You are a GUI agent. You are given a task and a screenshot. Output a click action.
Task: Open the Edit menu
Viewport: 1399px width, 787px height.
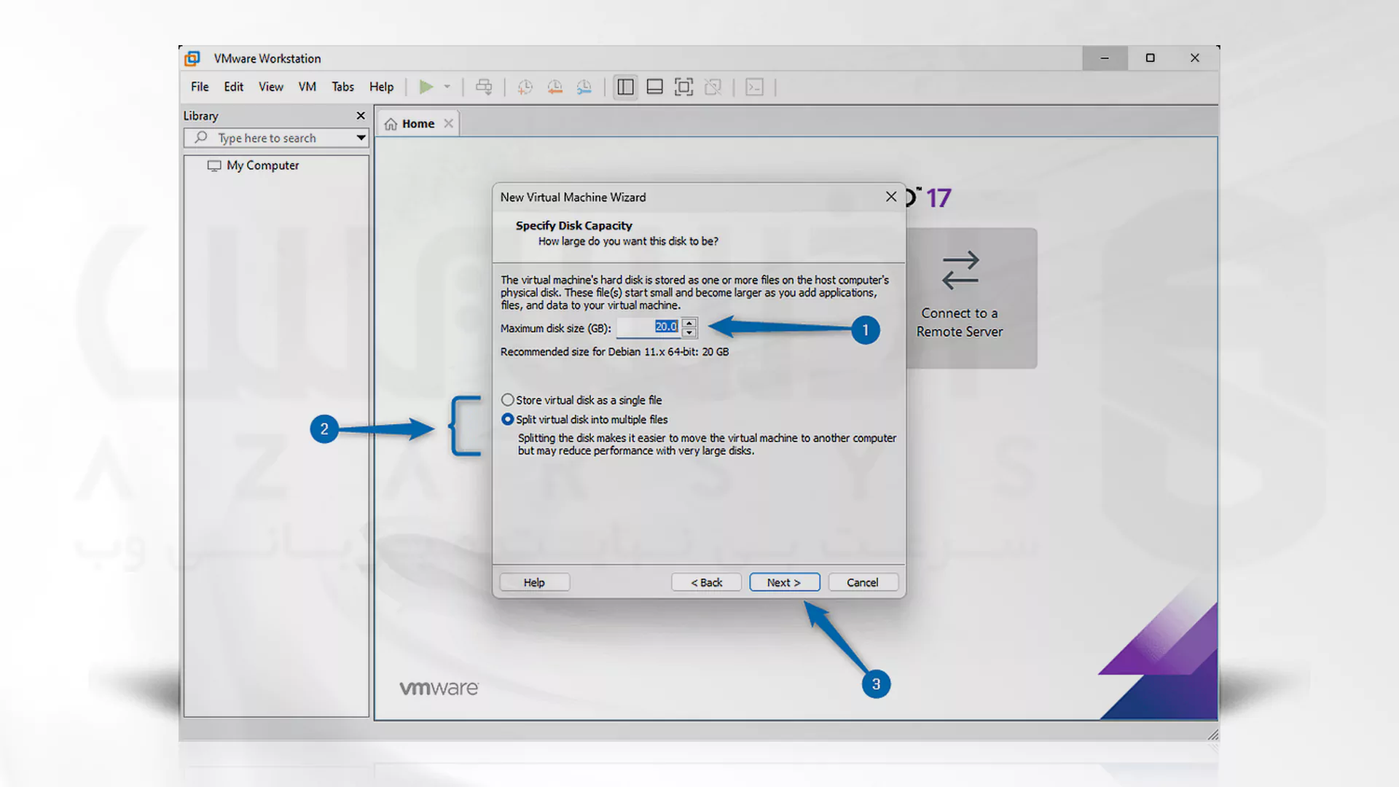click(234, 87)
